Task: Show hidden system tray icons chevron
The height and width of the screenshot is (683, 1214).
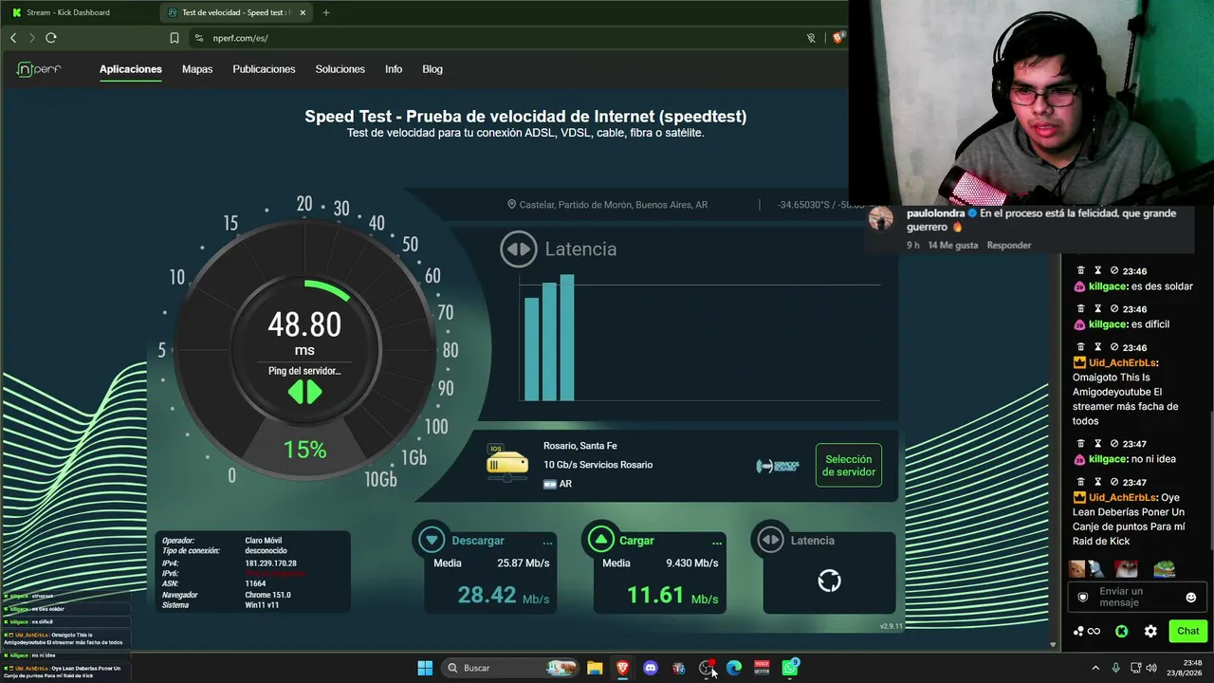Action: pos(1095,668)
